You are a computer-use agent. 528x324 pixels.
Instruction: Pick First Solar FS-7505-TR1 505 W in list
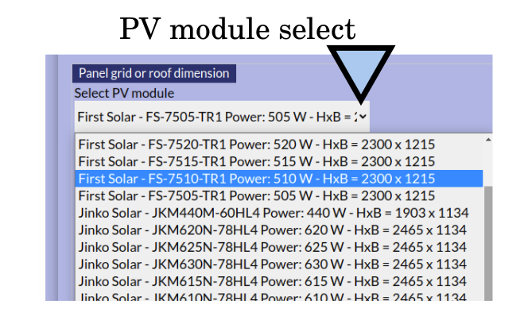279,196
